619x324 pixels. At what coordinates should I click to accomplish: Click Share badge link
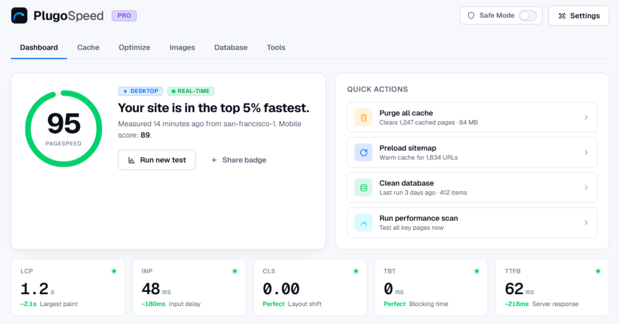[x=239, y=160]
